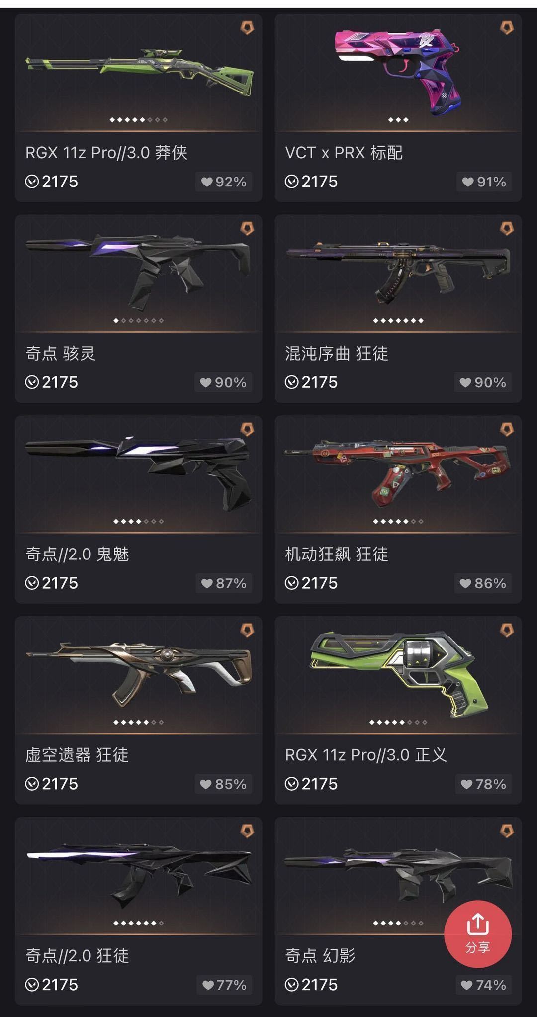The width and height of the screenshot is (537, 1017).
Task: Click the tier badge on 虚空遗器 狂徒
Action: click(x=247, y=631)
